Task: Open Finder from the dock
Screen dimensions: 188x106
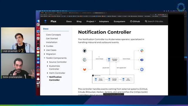Action: click(38, 21)
